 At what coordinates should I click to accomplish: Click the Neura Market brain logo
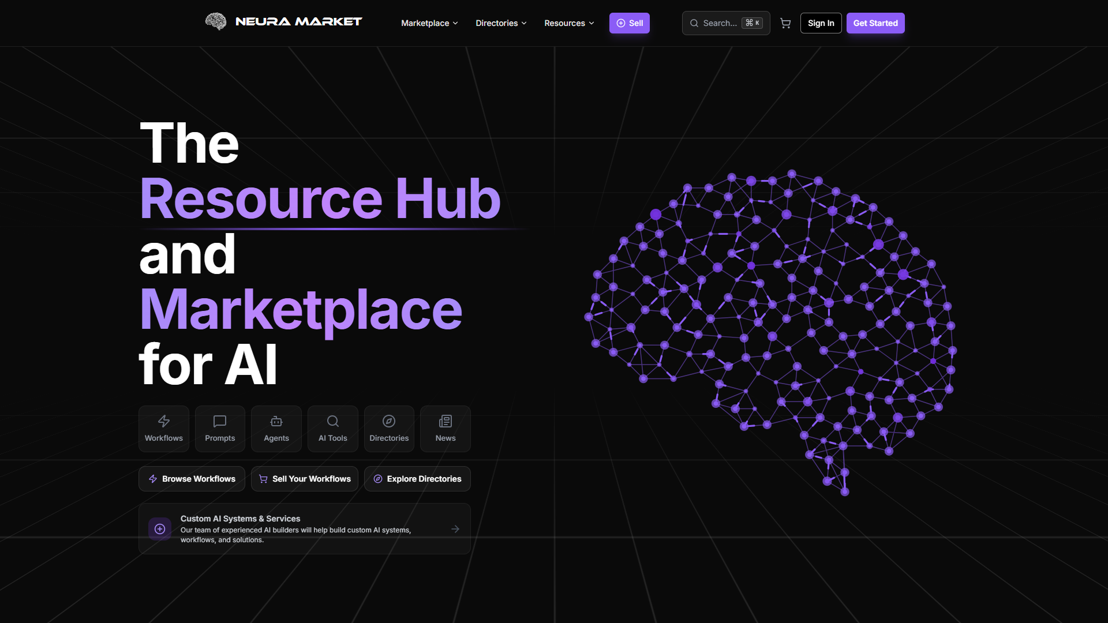tap(216, 22)
